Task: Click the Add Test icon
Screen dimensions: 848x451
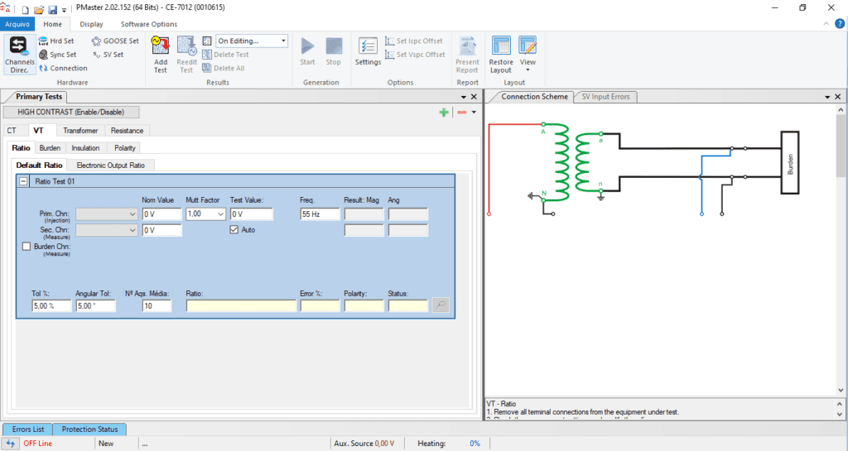Action: pyautogui.click(x=161, y=54)
